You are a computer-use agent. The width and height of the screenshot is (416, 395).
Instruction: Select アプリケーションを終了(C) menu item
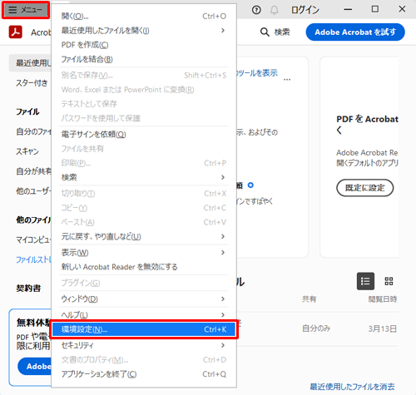[x=144, y=374]
